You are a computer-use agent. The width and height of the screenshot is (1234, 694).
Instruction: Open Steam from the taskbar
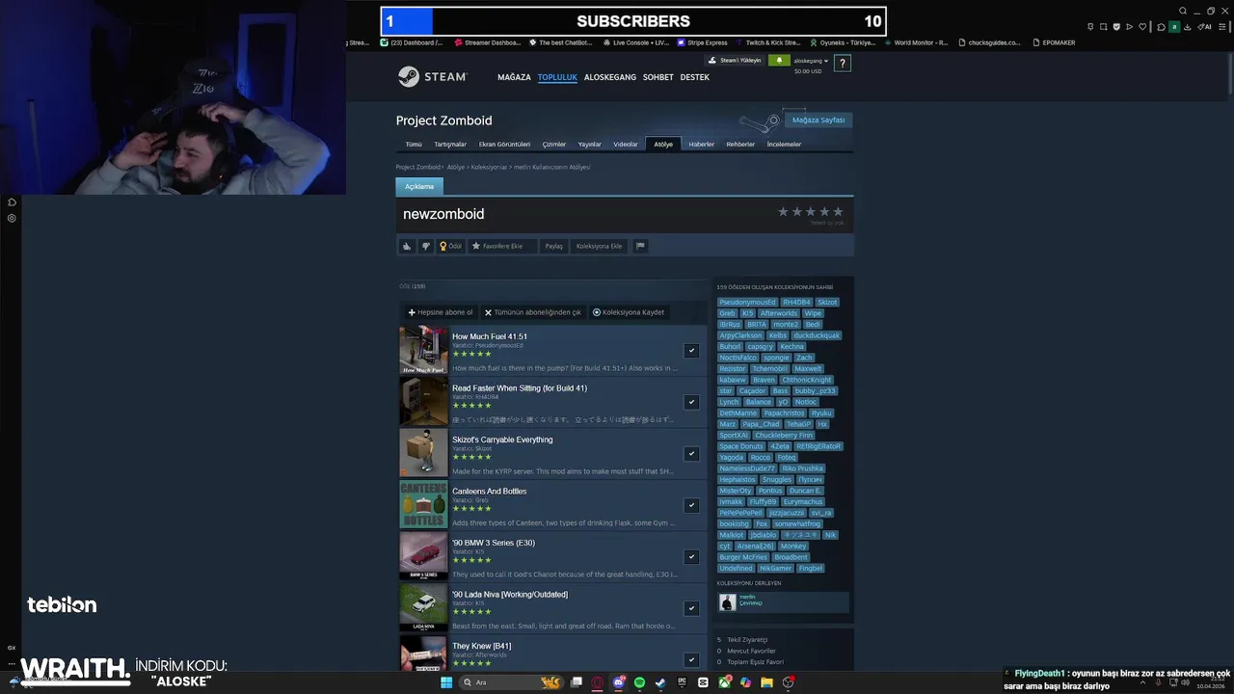click(660, 682)
